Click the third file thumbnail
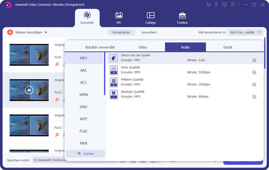269x170 pixels. (29, 125)
